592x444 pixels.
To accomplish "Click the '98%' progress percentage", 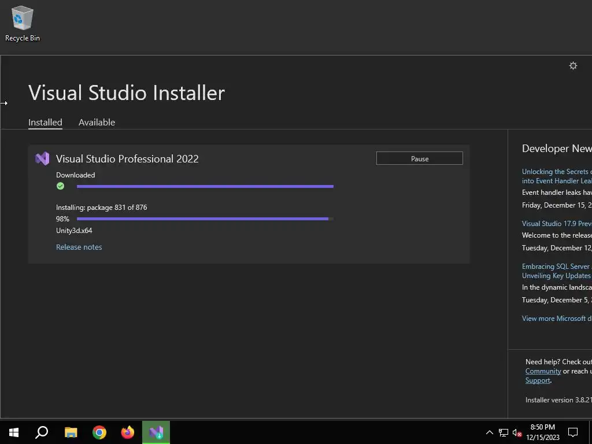I will coord(62,219).
